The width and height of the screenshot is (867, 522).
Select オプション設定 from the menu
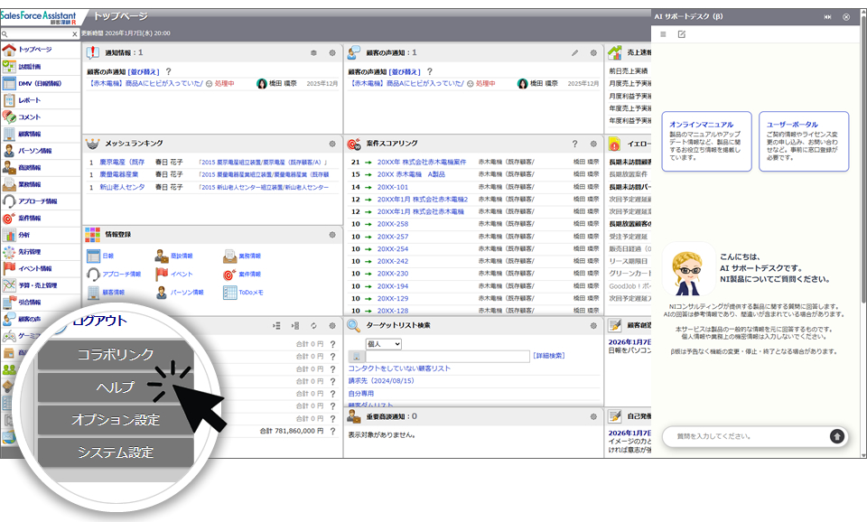[115, 420]
